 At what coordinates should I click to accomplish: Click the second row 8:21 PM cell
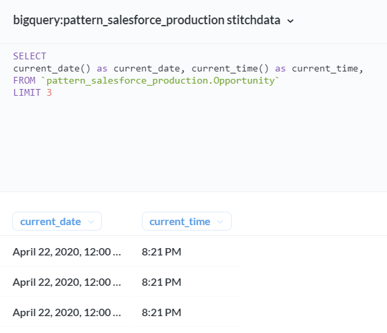pyautogui.click(x=187, y=282)
